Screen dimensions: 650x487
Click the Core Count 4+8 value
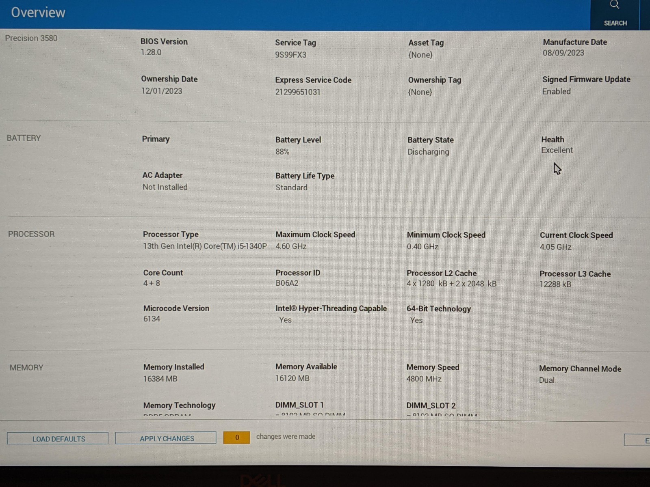coord(152,283)
